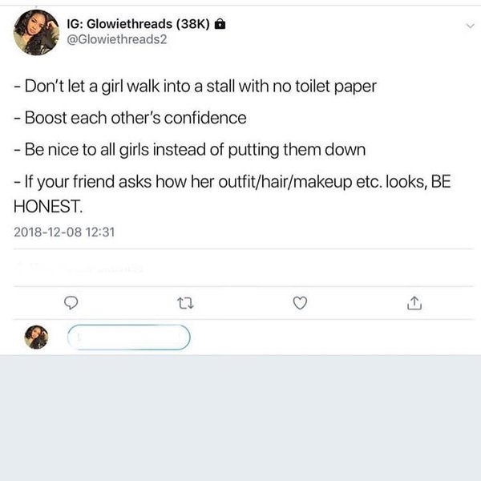Click the "(38K)" follower count in the name
Viewport: 481px width, 481px height.
195,26
